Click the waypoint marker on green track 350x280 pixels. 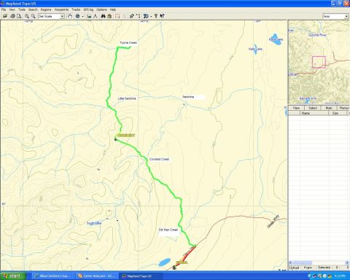116,139
